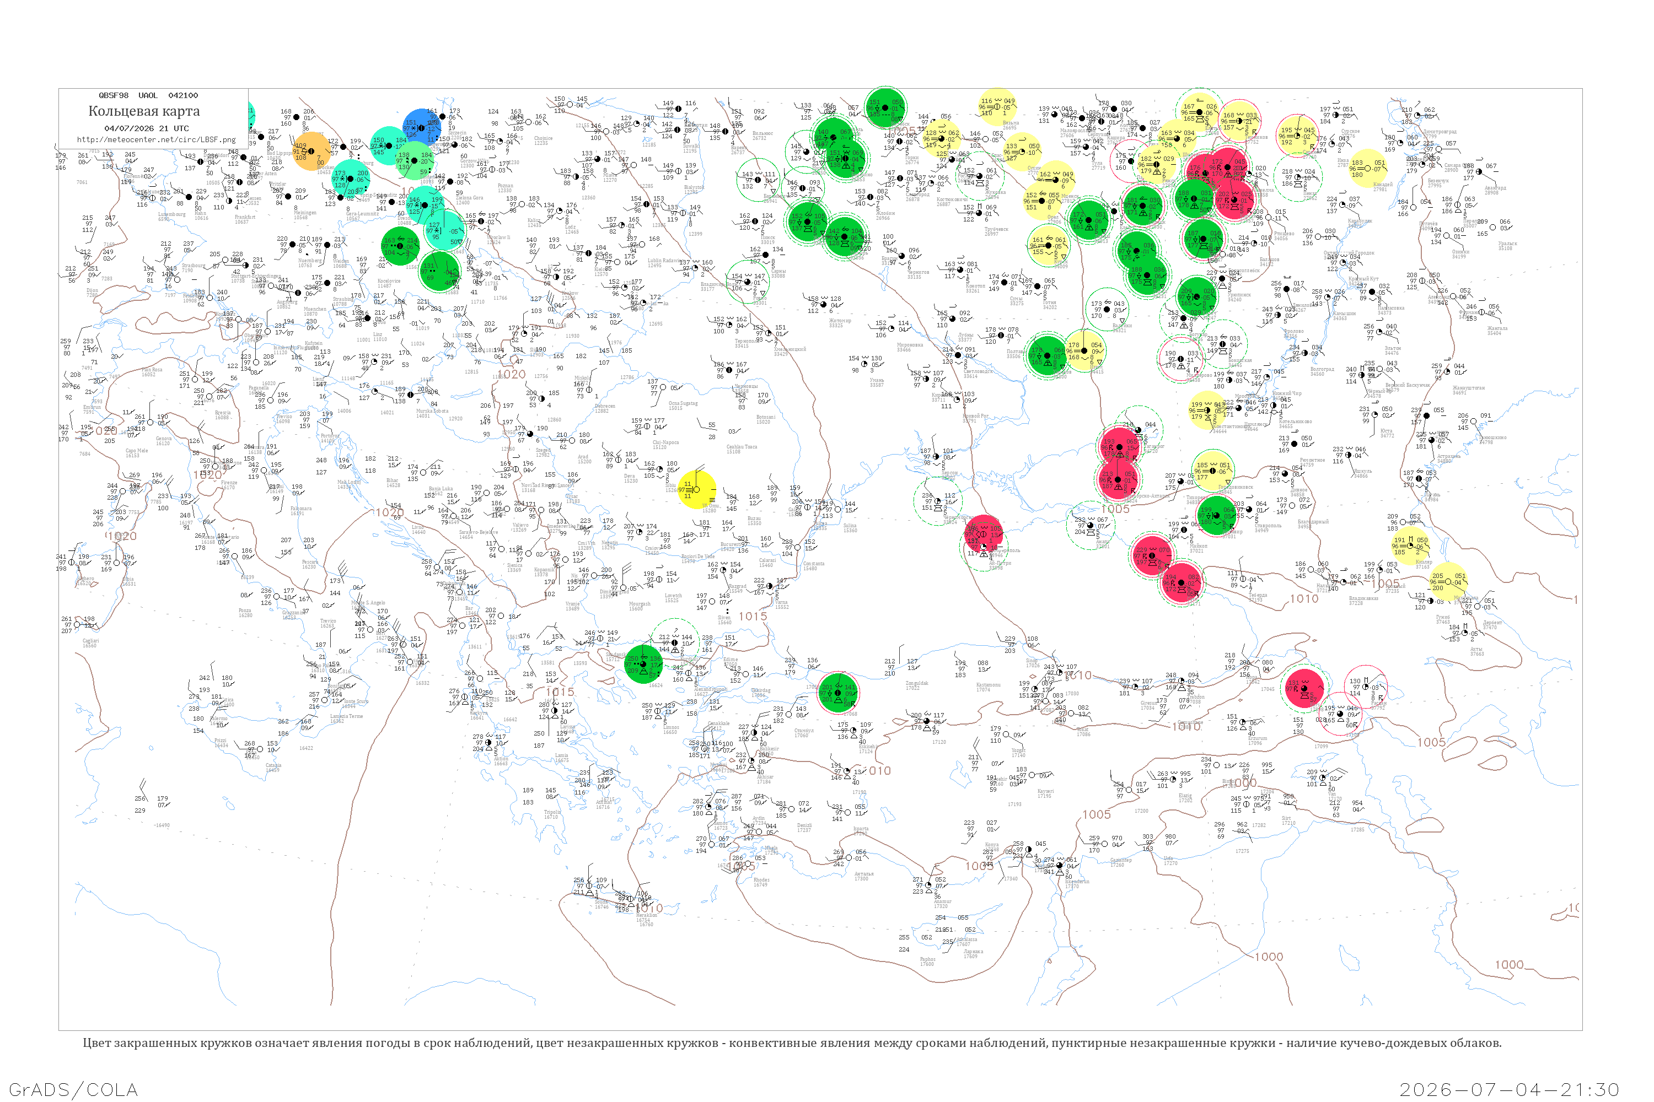The image size is (1654, 1102).
Task: Click the 'Muenchen' station label
Action: (315, 309)
